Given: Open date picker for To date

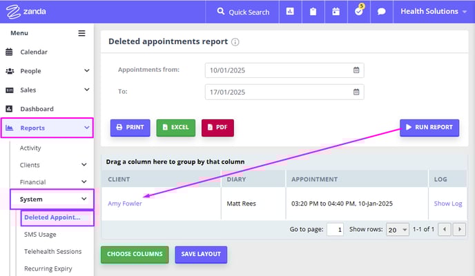Looking at the screenshot, I should click(x=356, y=92).
